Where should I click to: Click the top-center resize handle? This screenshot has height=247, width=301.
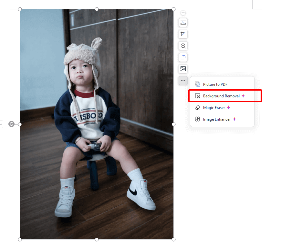(x=97, y=9)
